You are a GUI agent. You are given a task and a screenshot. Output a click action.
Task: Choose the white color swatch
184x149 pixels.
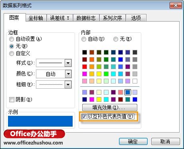[135, 81]
